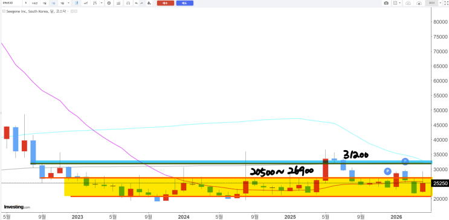Expand dropdown arrow beside compare icon
The height and width of the screenshot is (220, 449).
pos(102,3)
